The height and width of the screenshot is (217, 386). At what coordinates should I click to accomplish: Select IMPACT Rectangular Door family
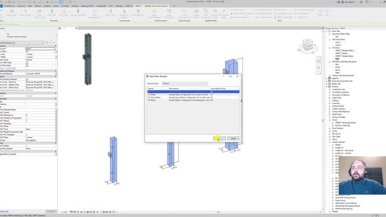pos(346,122)
